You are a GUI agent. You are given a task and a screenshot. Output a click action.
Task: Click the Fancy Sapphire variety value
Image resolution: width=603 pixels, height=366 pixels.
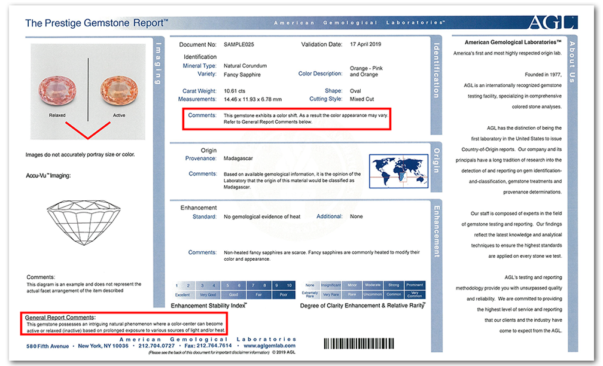242,75
